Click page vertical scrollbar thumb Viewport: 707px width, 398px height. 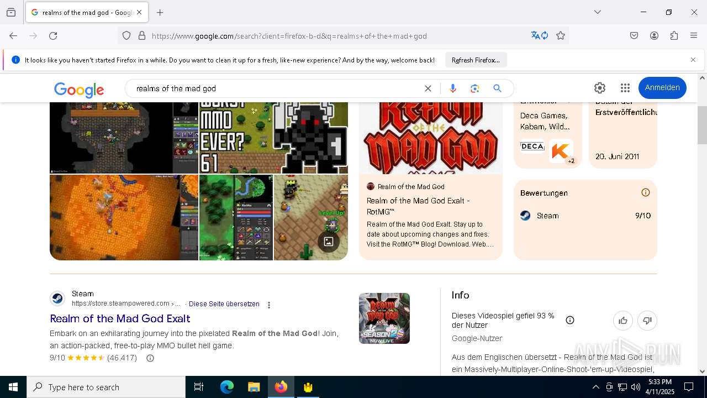pos(703,124)
